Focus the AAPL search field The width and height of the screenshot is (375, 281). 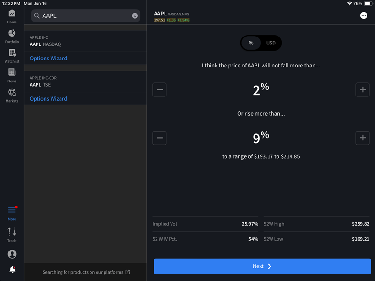click(x=85, y=16)
